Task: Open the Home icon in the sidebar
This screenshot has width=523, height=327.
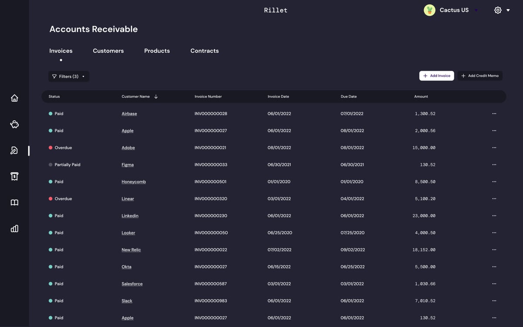Action: (14, 98)
